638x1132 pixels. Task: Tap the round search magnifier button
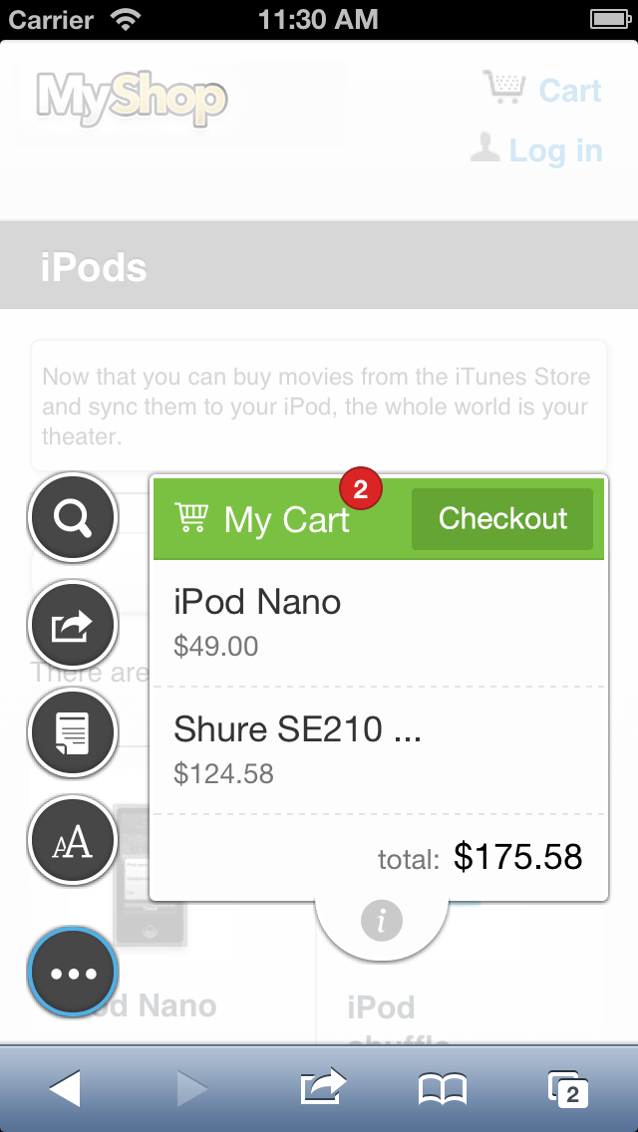tap(73, 517)
